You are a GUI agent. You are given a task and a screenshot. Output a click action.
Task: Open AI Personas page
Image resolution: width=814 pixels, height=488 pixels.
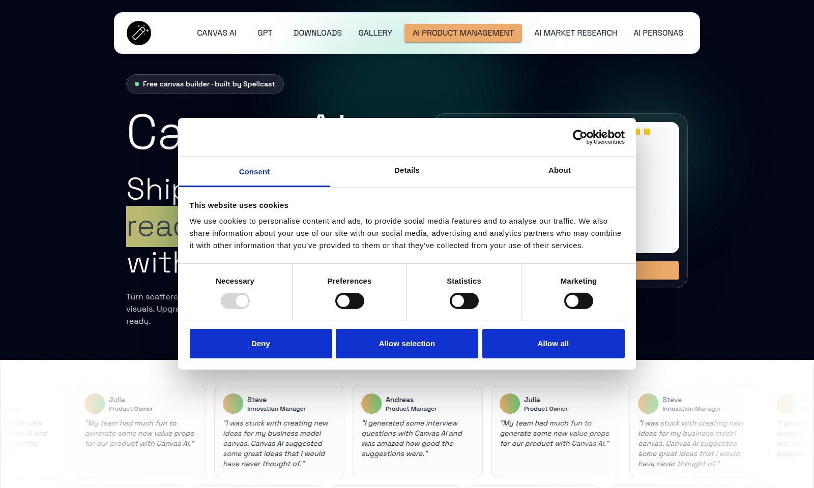tap(658, 33)
